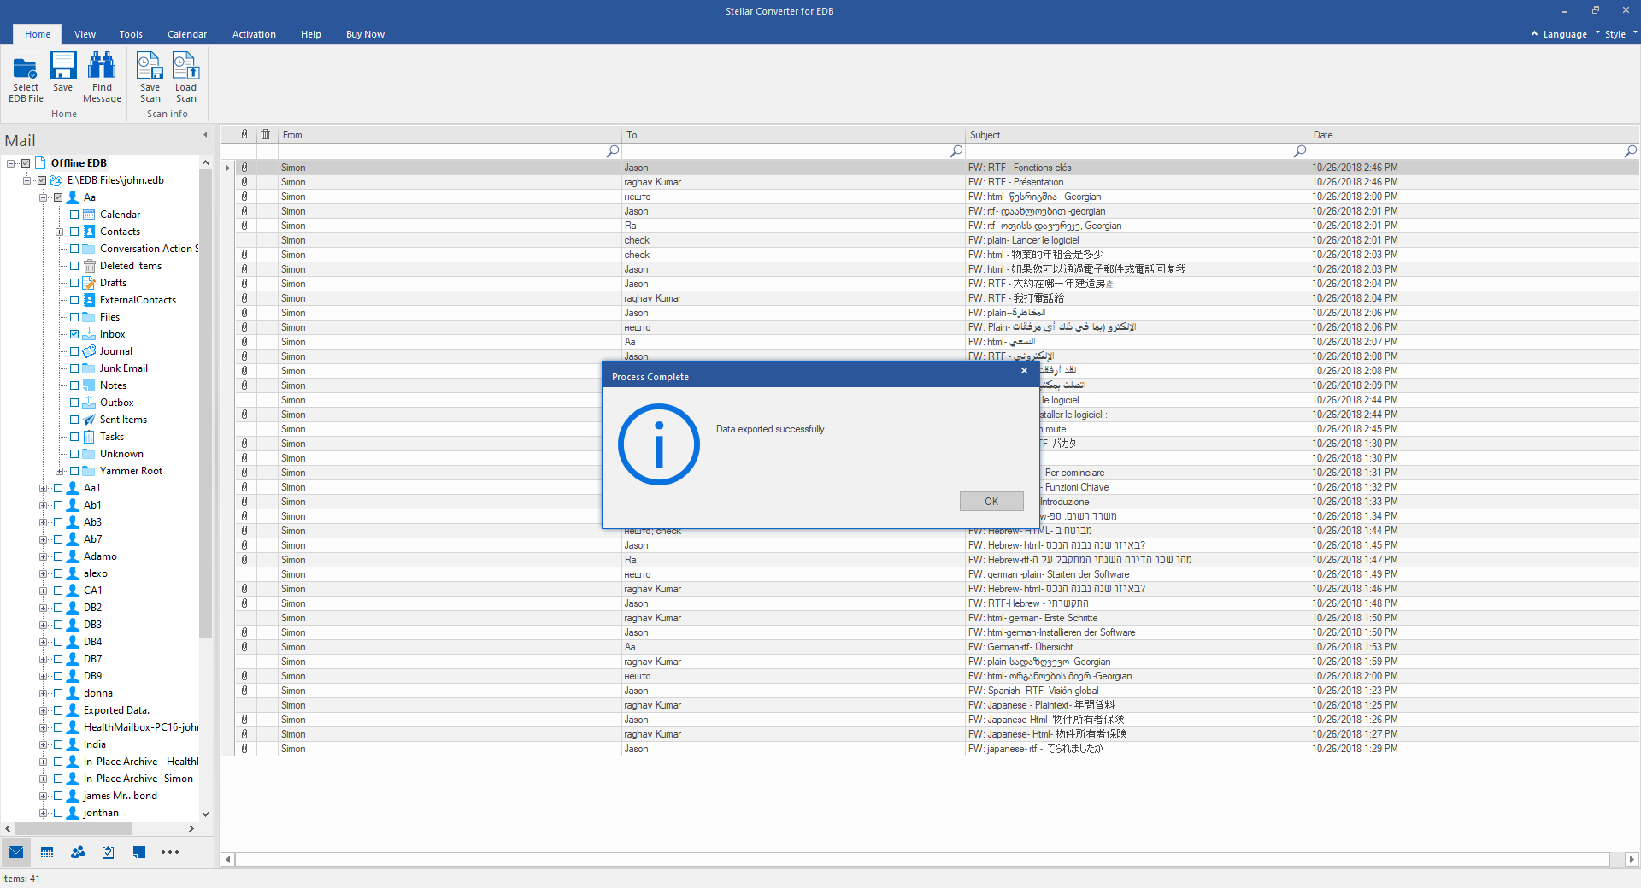Click search icon in Date filter
This screenshot has width=1641, height=888.
pyautogui.click(x=1631, y=150)
